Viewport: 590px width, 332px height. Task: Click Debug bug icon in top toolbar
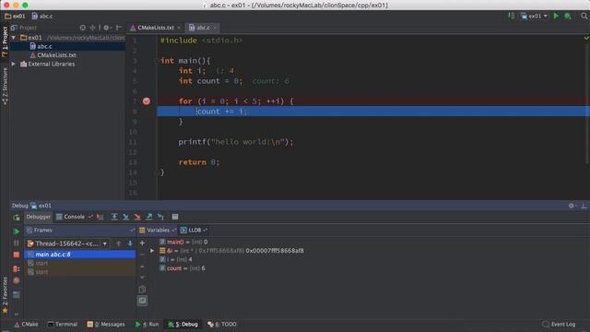click(568, 17)
